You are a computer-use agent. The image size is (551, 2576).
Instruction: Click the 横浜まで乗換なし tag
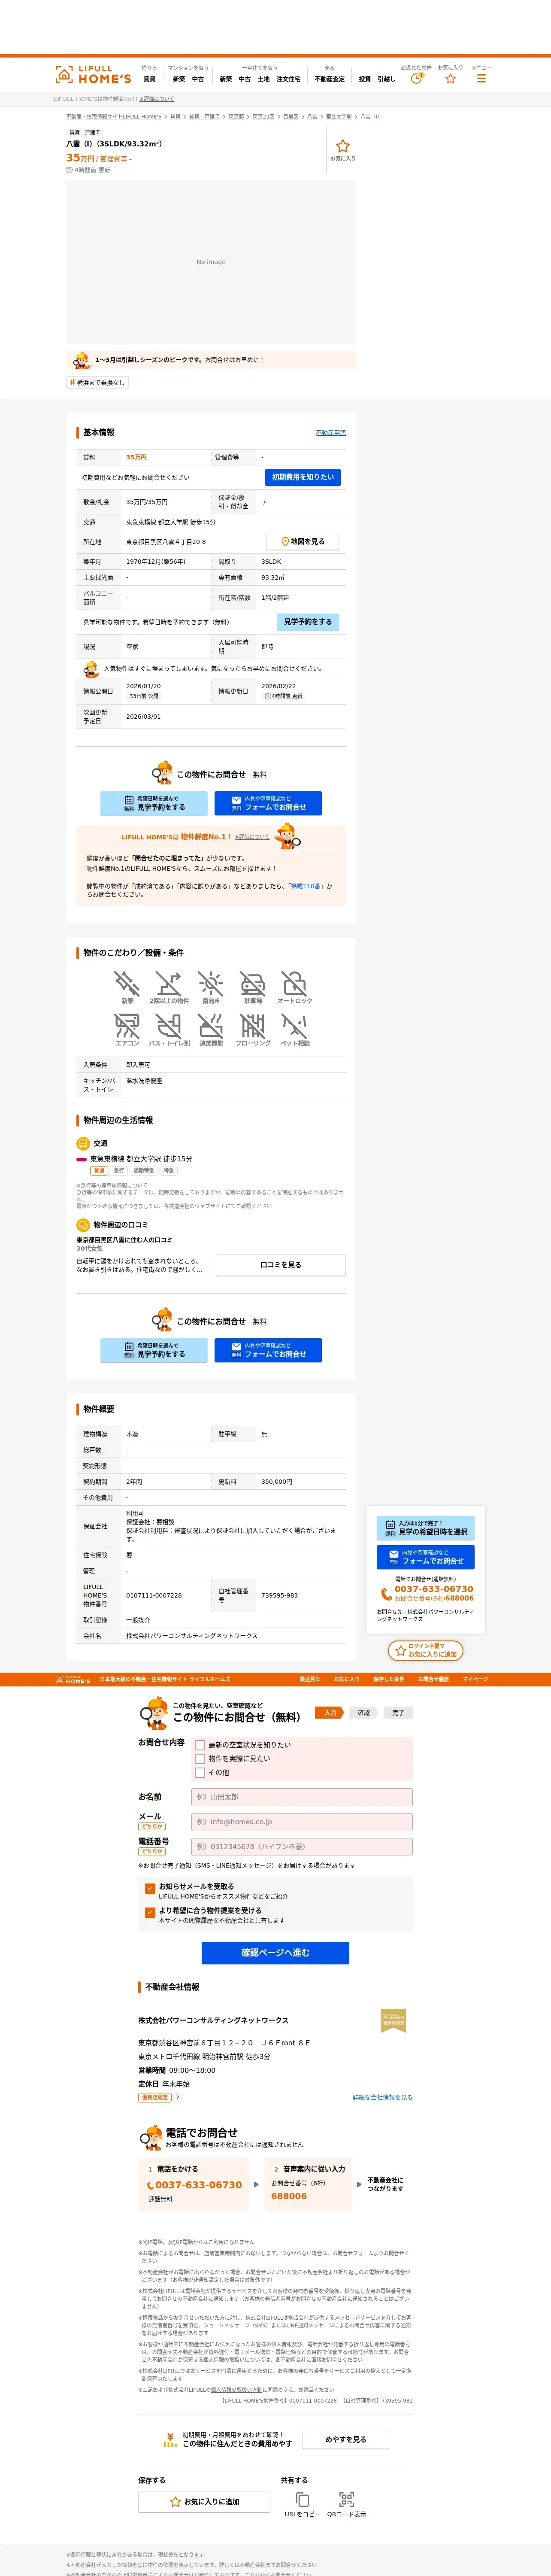coord(97,382)
